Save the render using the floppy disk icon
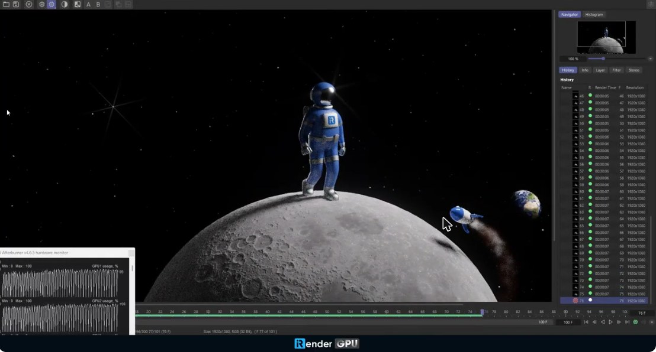 16,4
